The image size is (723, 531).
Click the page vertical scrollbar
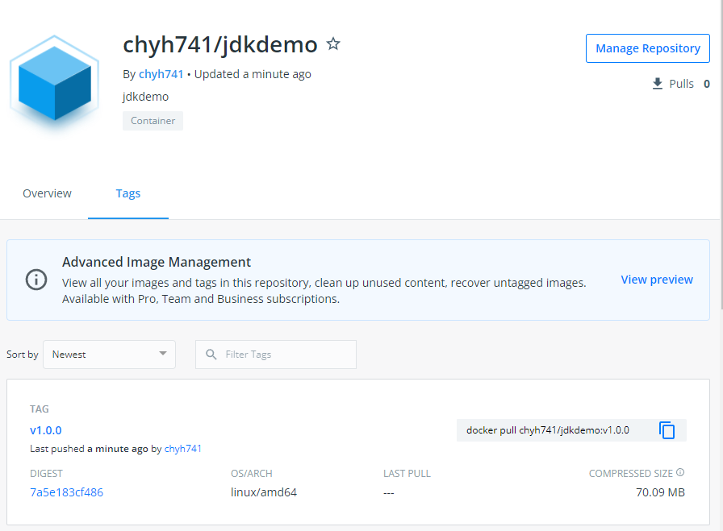click(721, 154)
